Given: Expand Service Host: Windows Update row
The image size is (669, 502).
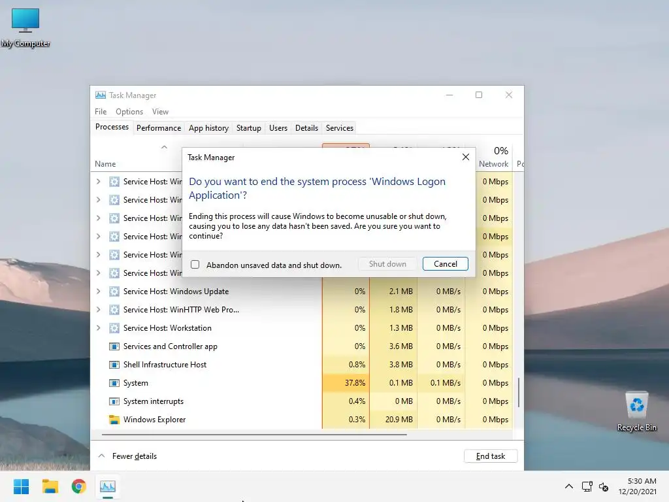Looking at the screenshot, I should pos(99,291).
